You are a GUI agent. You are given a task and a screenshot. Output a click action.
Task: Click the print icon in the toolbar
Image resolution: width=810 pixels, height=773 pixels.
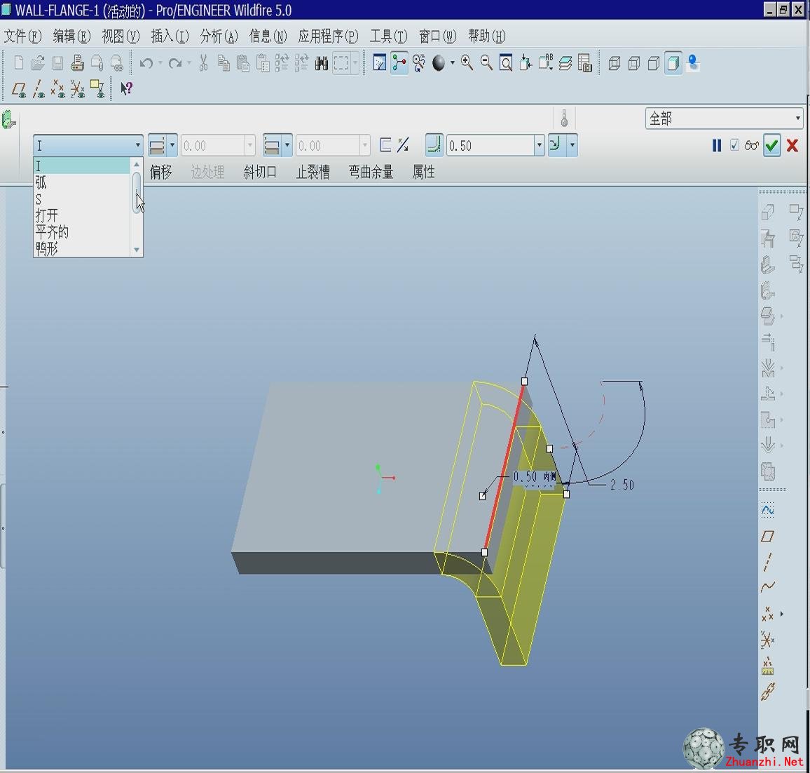78,63
